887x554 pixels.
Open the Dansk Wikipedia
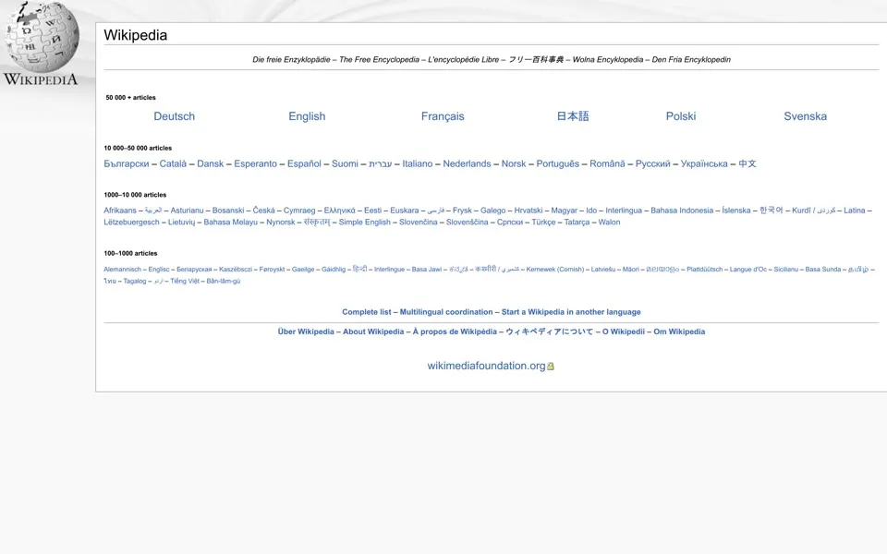211,164
